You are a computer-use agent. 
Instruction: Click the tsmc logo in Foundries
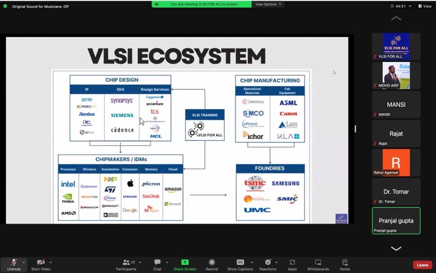pyautogui.click(x=255, y=183)
